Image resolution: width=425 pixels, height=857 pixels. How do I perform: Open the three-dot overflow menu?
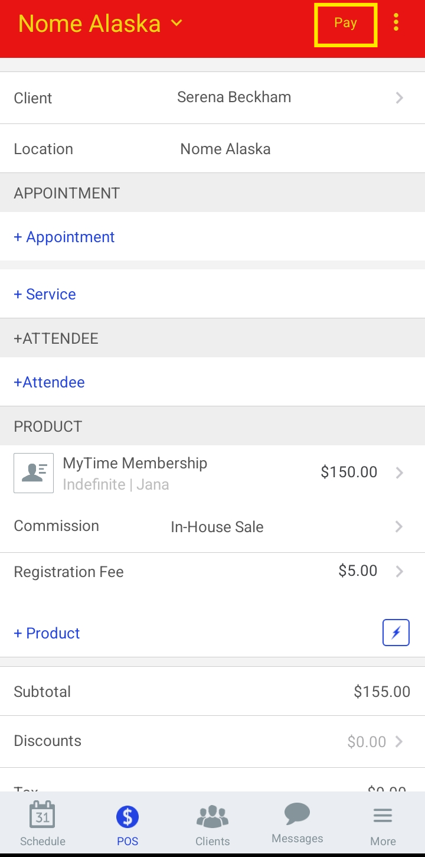[396, 23]
